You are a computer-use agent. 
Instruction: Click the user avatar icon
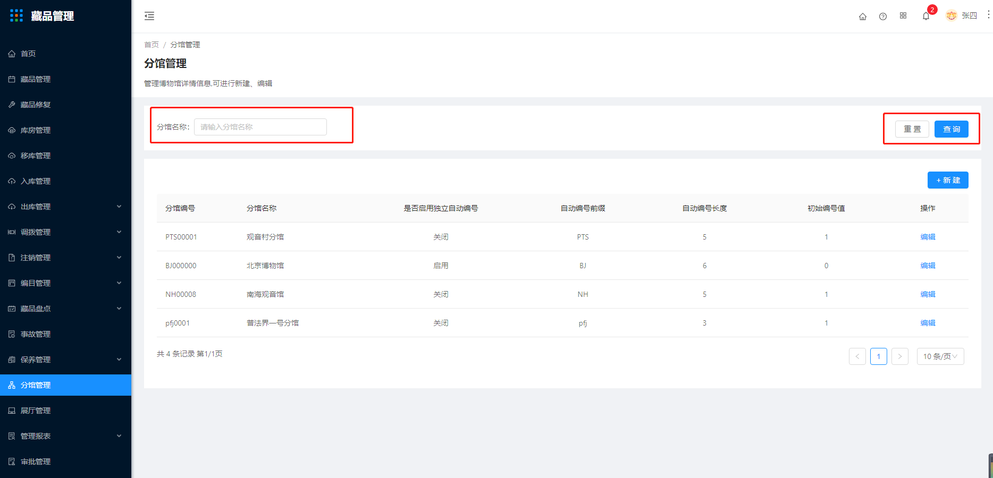pyautogui.click(x=952, y=16)
